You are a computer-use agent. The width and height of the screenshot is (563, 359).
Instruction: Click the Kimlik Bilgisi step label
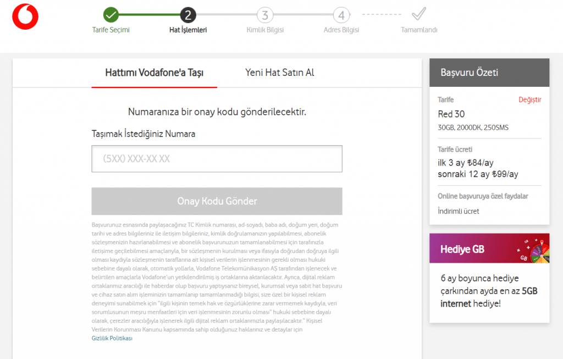click(x=265, y=30)
